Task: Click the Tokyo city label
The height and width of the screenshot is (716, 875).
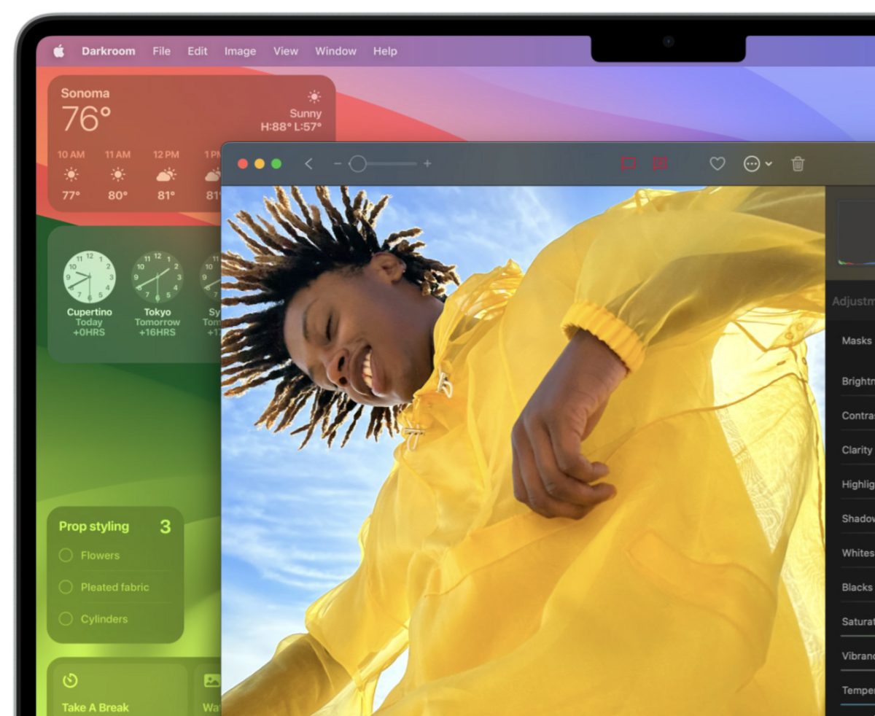Action: tap(157, 312)
